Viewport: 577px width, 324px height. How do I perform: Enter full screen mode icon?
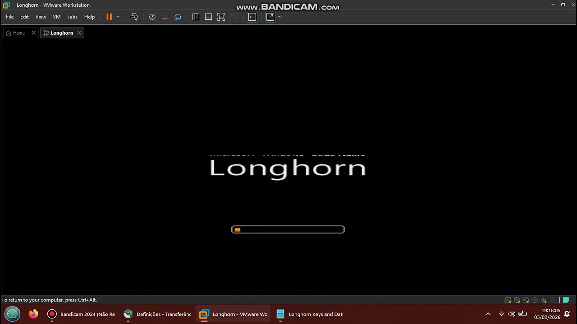[221, 17]
